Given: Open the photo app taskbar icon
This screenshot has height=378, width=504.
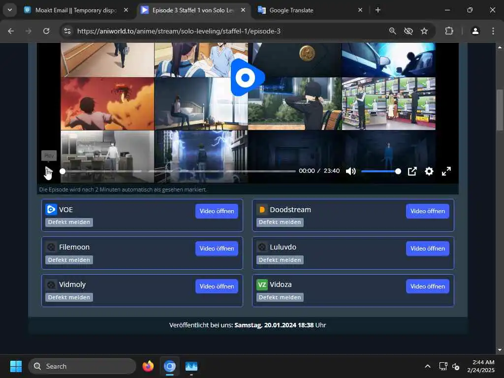Looking at the screenshot, I should click(x=191, y=366).
